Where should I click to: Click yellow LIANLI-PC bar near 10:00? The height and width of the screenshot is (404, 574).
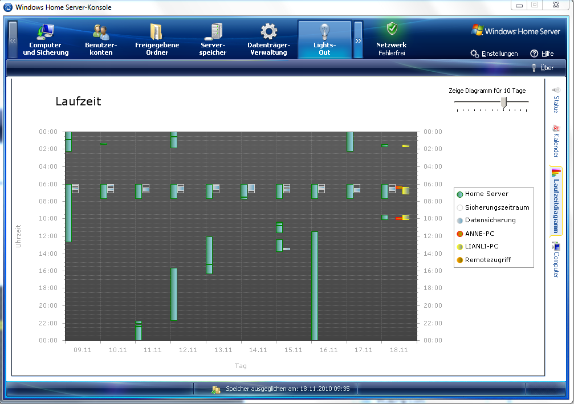(x=406, y=217)
